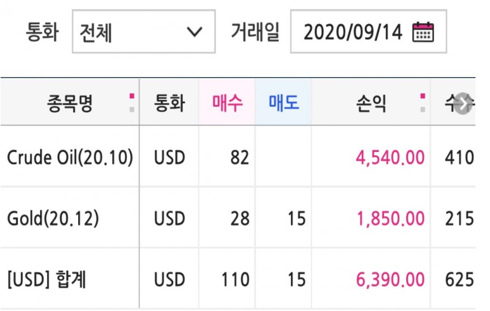The width and height of the screenshot is (490, 311).
Task: Toggle sort indicator on 종목명 column
Action: coord(132,103)
